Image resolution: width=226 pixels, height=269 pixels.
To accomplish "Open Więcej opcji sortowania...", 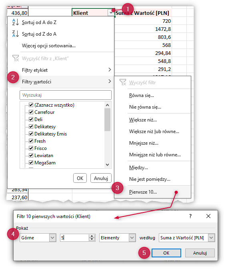I will pos(49,46).
